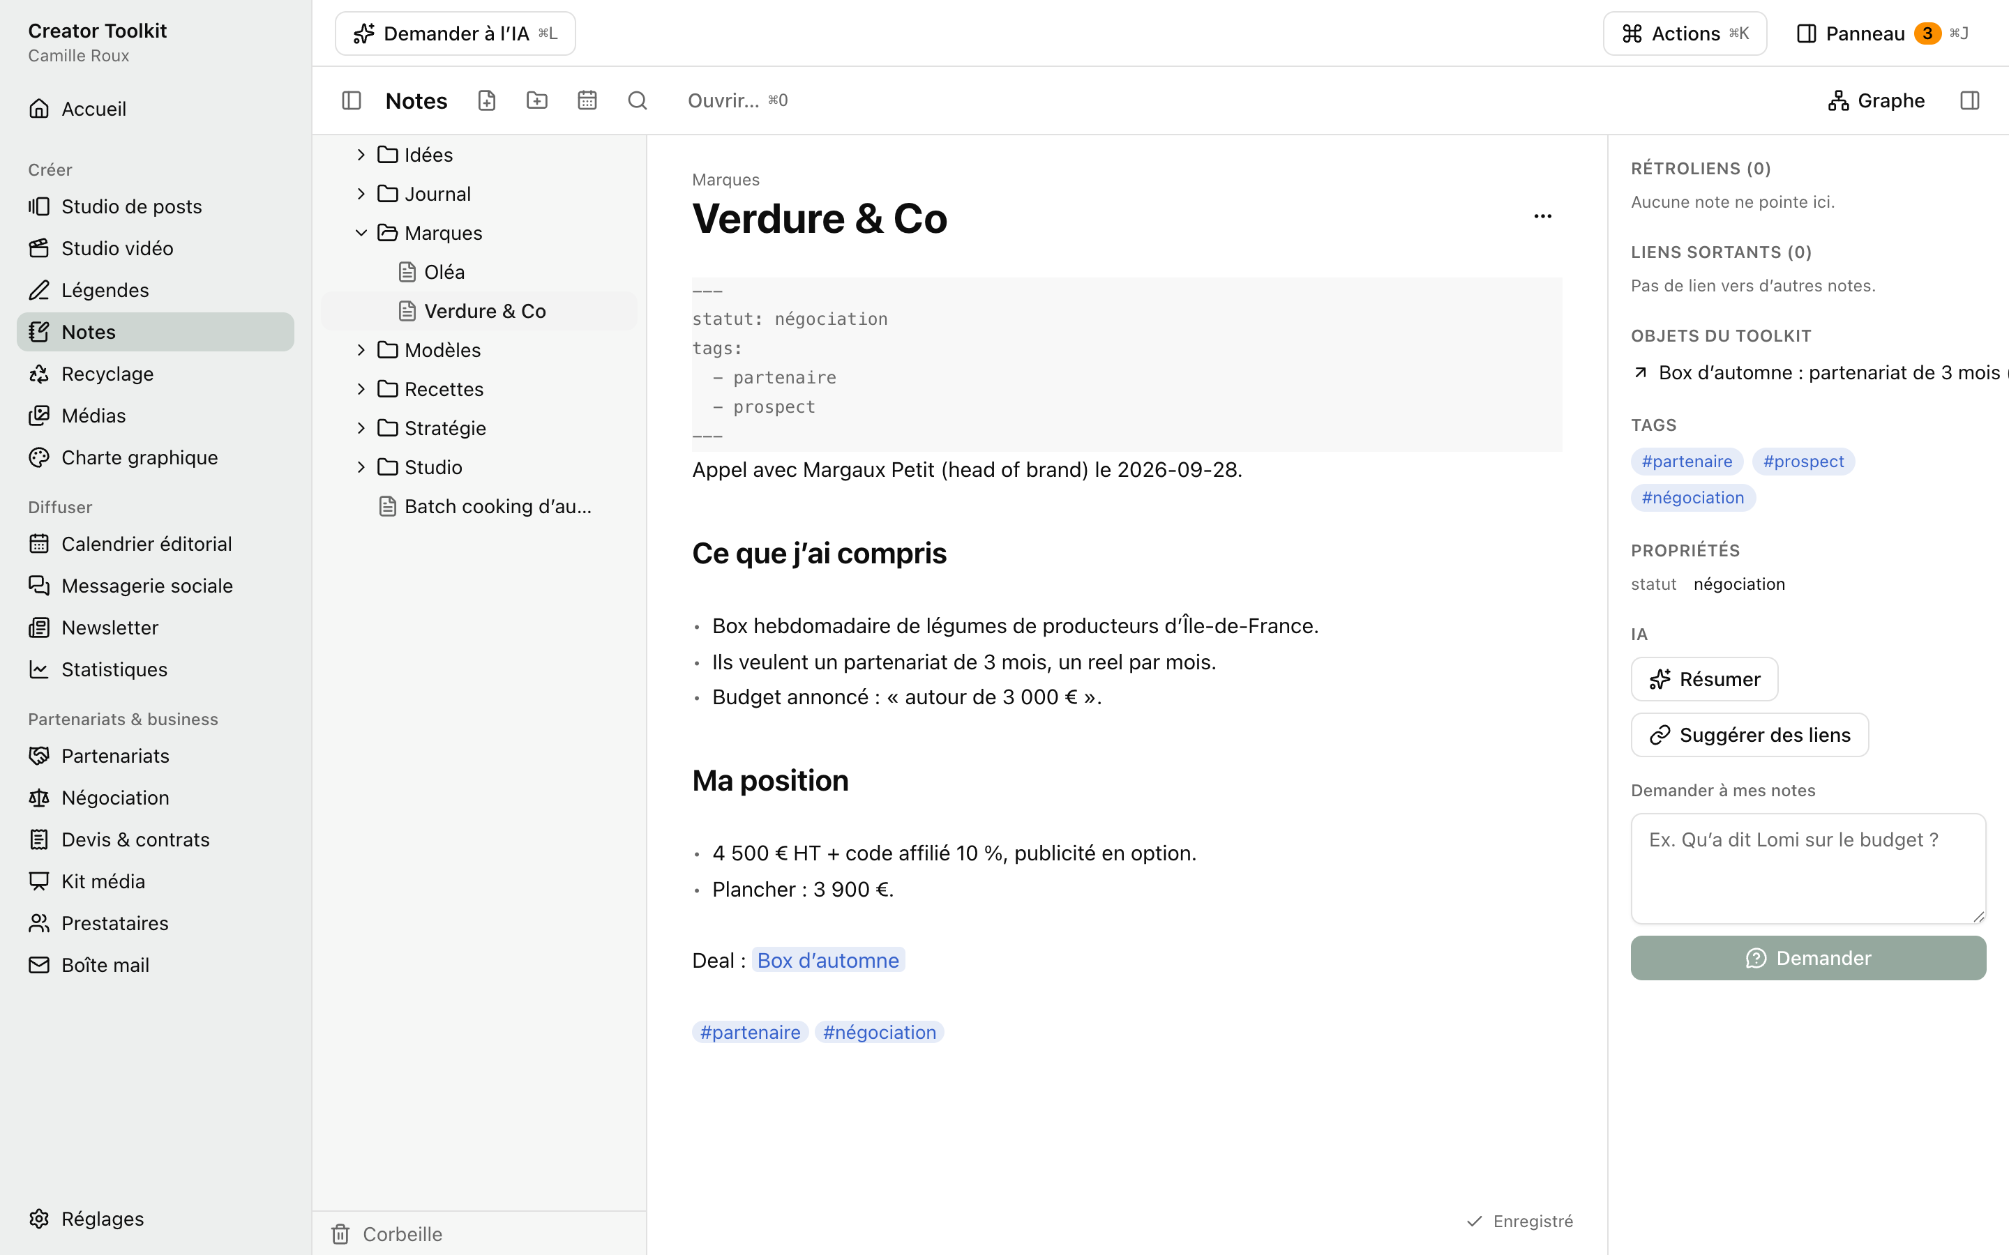Focus the Demander à mes notes field

pos(1808,868)
